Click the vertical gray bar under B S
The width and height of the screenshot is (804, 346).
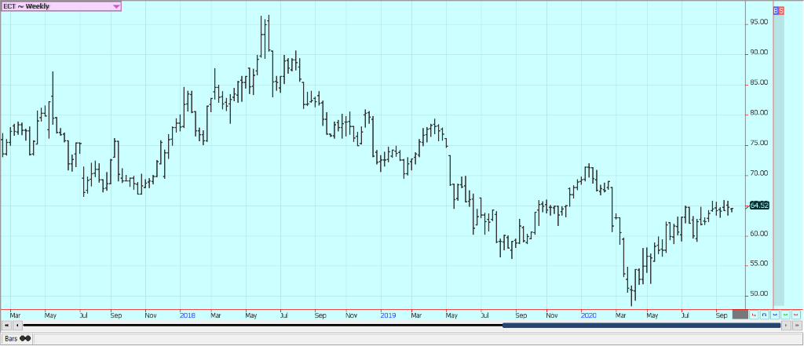pyautogui.click(x=778, y=160)
